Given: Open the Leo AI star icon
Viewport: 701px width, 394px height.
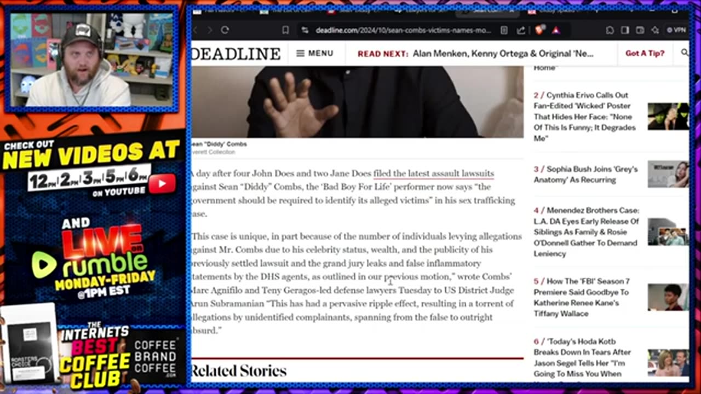Looking at the screenshot, I should click(654, 30).
